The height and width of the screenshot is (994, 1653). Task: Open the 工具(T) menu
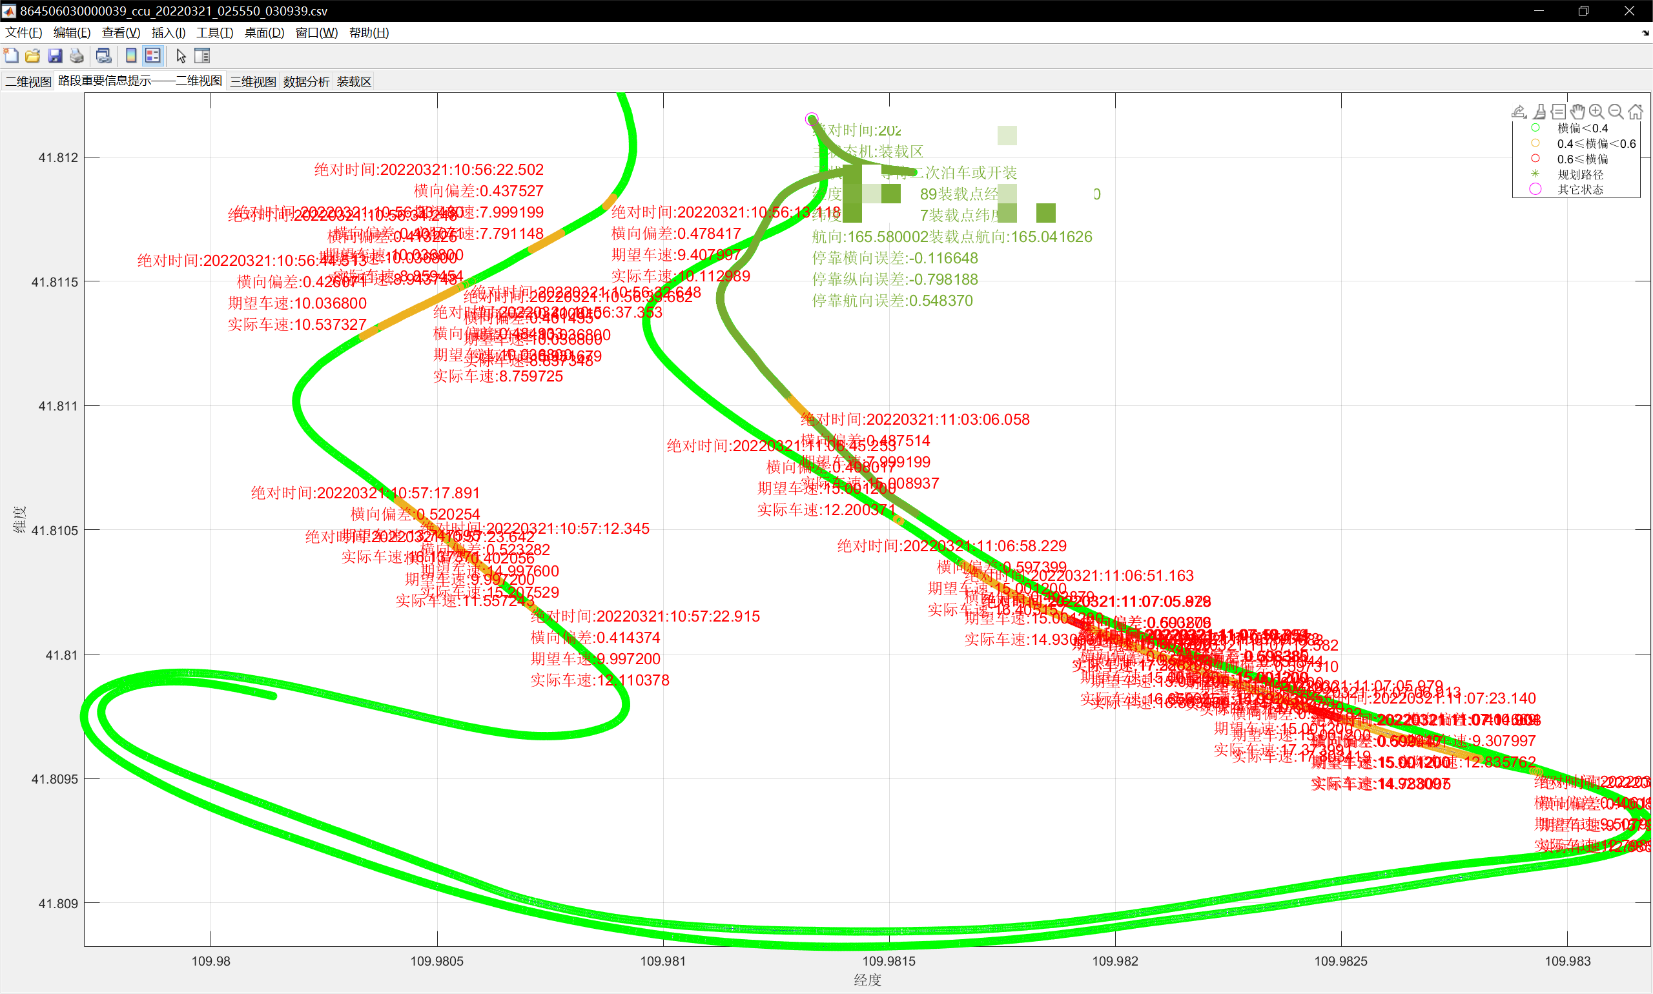[x=214, y=33]
